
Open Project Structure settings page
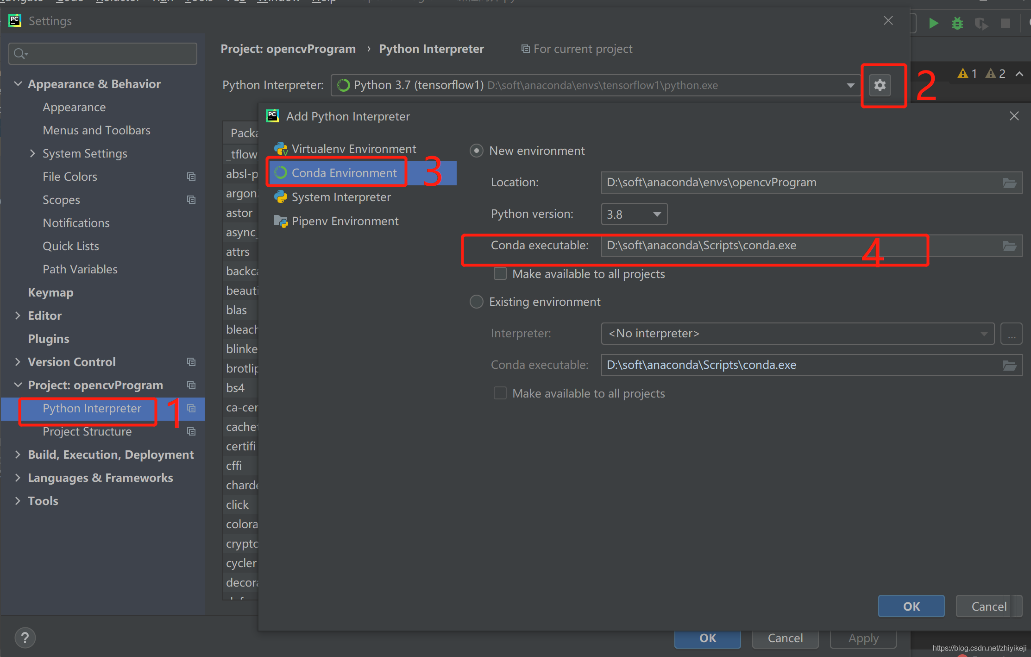[87, 431]
